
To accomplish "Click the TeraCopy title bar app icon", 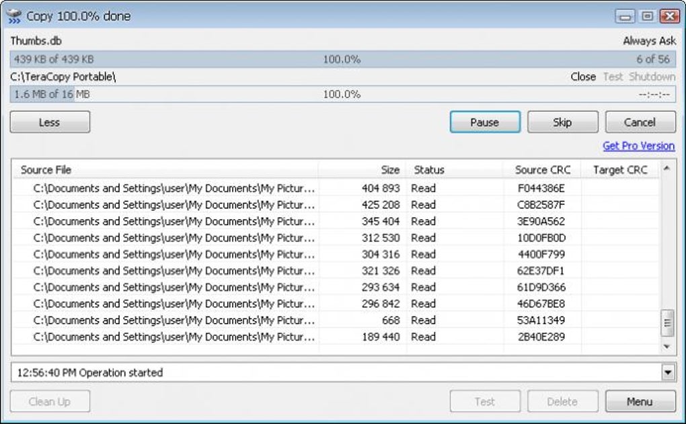I will click(14, 15).
